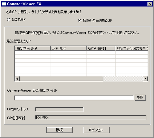Select the 新たなGP radio button
Screen dimensions: 154x138
pos(9,20)
